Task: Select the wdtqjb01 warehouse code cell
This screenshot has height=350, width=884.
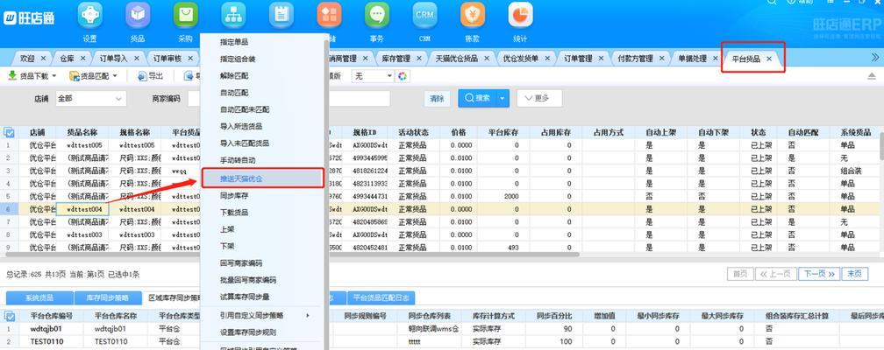Action: pyautogui.click(x=50, y=329)
